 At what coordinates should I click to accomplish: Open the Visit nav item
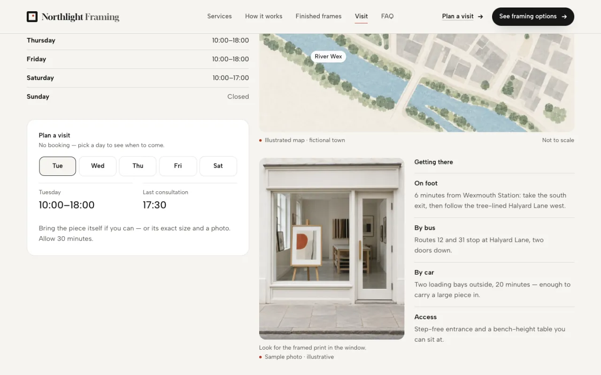tap(361, 16)
